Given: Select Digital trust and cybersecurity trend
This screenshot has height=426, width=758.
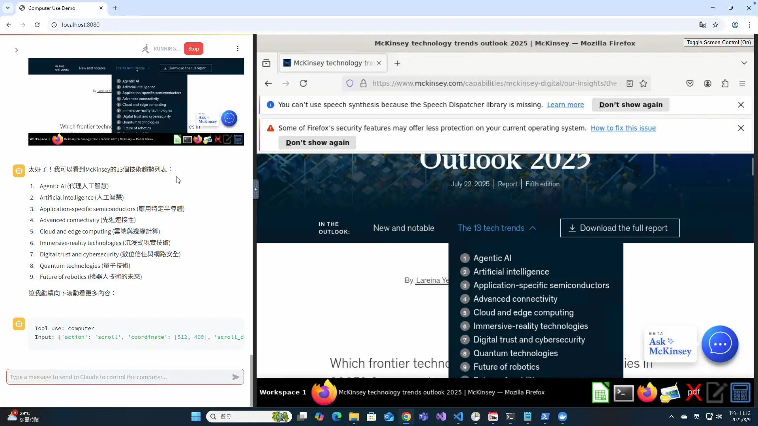Looking at the screenshot, I should [529, 340].
